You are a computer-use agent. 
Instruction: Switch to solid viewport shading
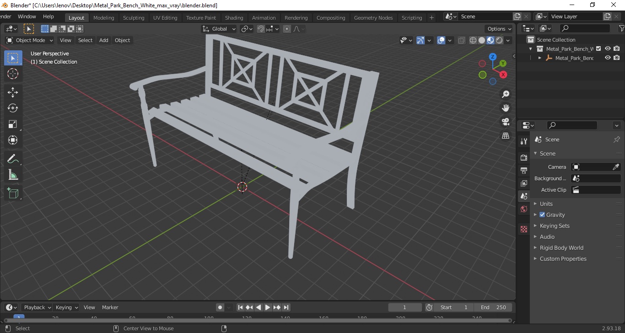point(482,40)
